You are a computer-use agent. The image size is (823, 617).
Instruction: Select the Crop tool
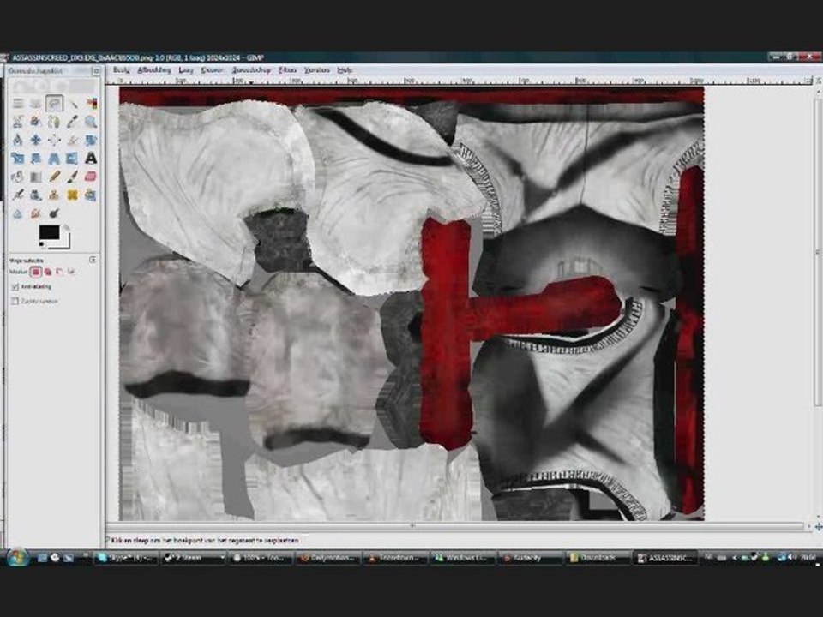[x=72, y=140]
